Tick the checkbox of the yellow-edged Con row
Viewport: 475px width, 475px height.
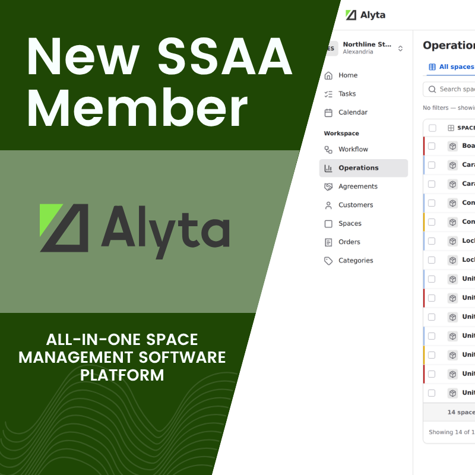click(x=432, y=222)
